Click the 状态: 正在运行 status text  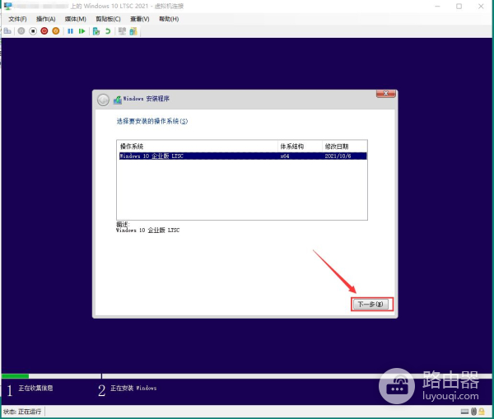[x=22, y=412]
